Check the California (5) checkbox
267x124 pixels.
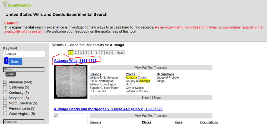pos(5,87)
